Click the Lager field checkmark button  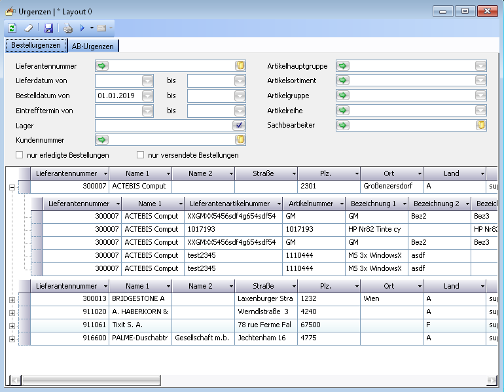[x=240, y=125]
